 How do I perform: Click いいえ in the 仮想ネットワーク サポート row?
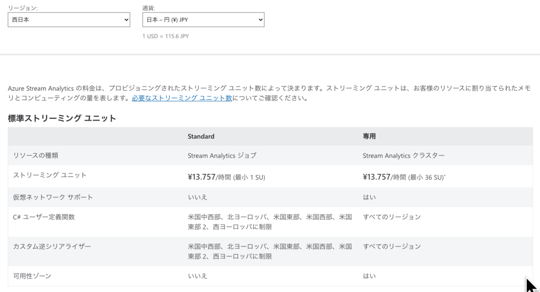198,197
